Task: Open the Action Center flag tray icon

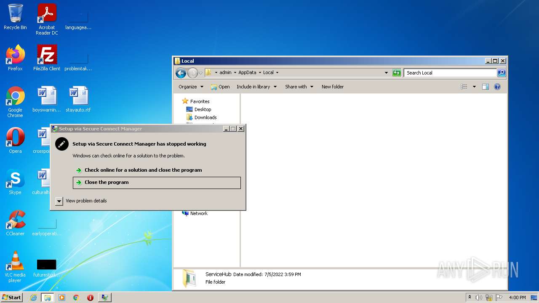Action: pyautogui.click(x=499, y=298)
